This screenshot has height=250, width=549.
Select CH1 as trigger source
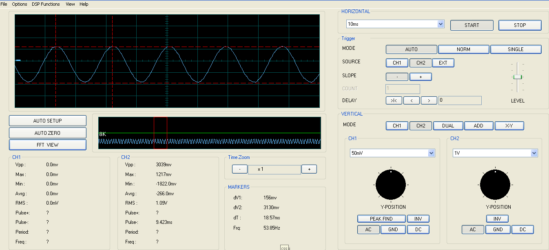pos(397,63)
